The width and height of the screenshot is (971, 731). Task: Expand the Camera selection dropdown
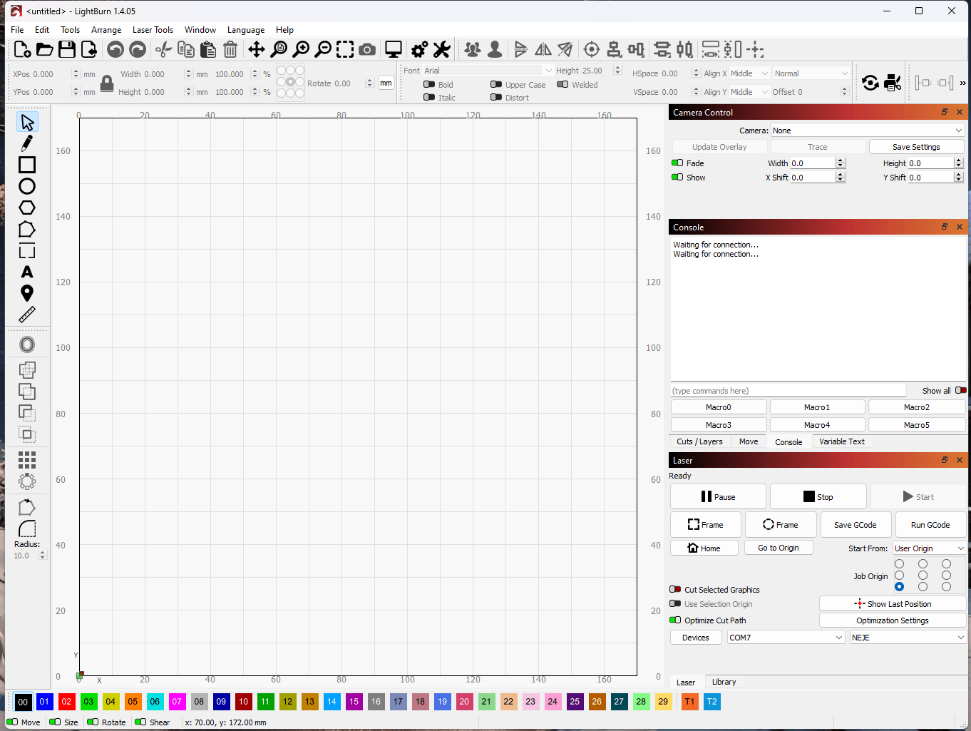(867, 131)
